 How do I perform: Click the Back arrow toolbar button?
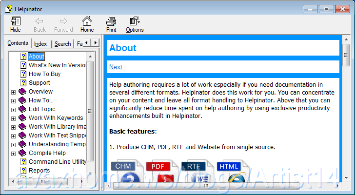(39, 24)
